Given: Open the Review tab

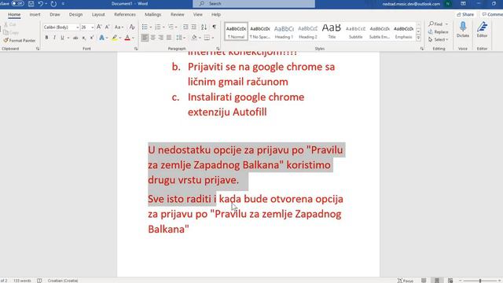Looking at the screenshot, I should click(x=178, y=14).
